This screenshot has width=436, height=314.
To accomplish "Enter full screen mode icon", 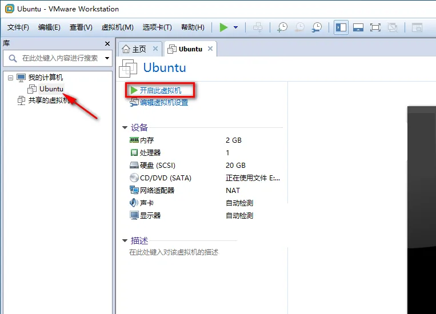I will (x=375, y=27).
